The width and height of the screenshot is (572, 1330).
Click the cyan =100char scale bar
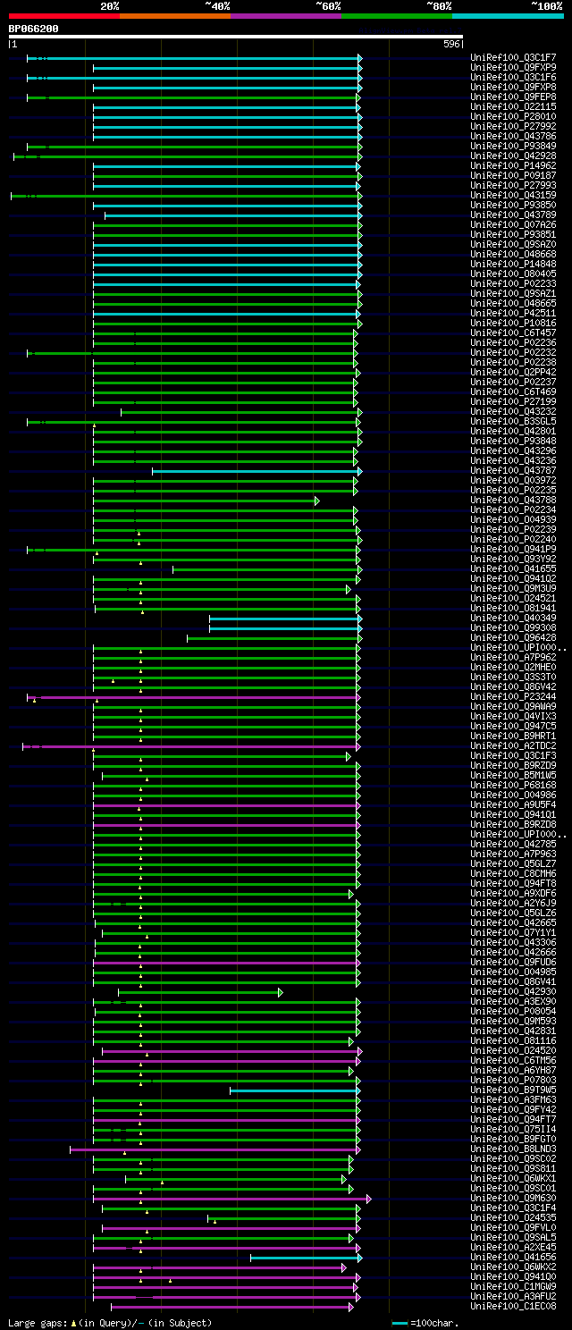[400, 1323]
